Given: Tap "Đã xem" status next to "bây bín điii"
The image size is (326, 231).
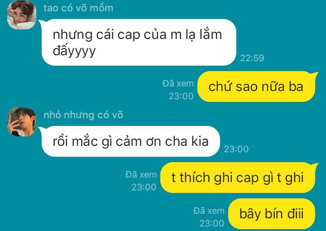Looking at the screenshot, I should pyautogui.click(x=209, y=211).
